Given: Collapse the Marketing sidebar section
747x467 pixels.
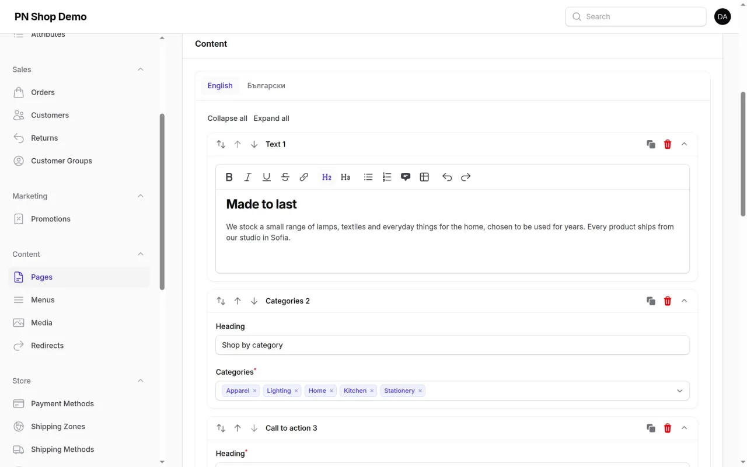Looking at the screenshot, I should [140, 196].
